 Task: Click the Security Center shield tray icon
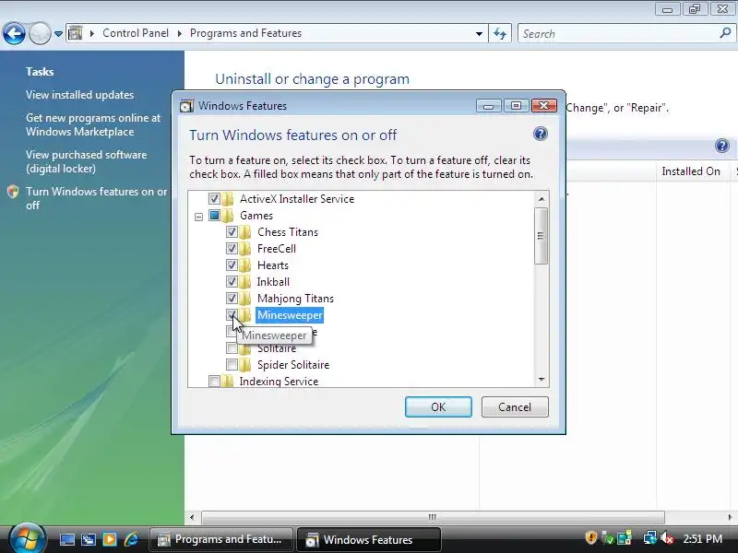pos(590,538)
